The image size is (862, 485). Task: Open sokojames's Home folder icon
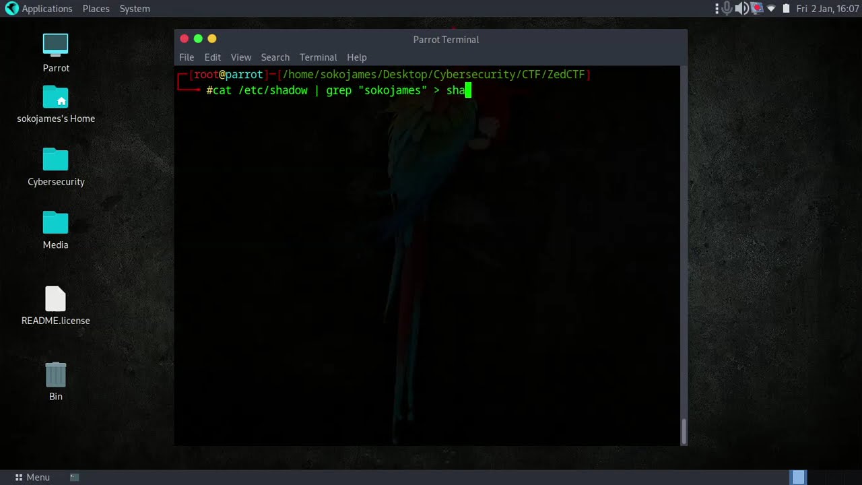click(56, 96)
